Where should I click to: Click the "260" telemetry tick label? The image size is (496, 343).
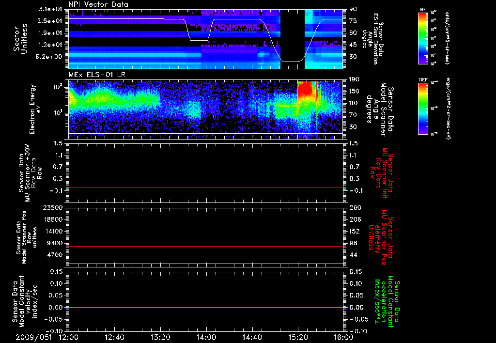[354, 207]
